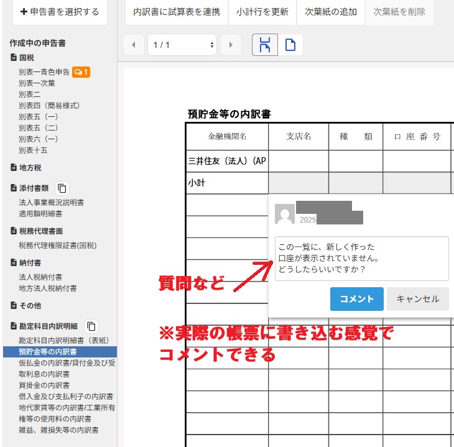Viewport: 454px width, 447px height.
Task: Click the copy icon next to 勘定科目内訳明細
Action: [x=91, y=326]
